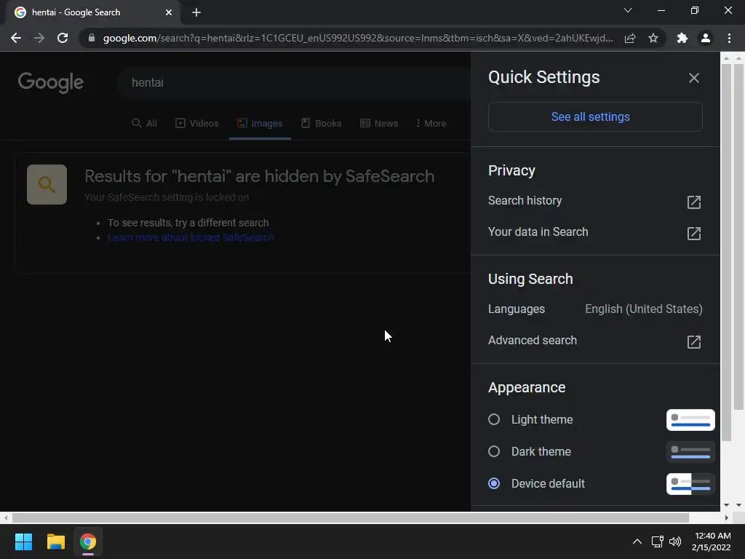The height and width of the screenshot is (559, 745).
Task: Open Advanced search external link icon
Action: tap(693, 341)
